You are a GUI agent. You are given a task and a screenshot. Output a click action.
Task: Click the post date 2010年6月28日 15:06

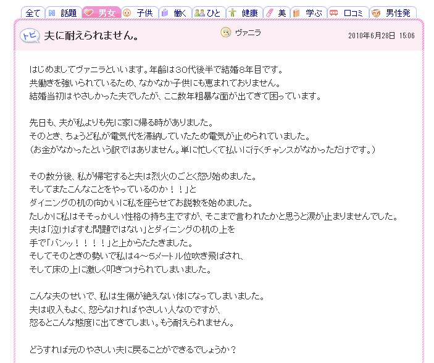tap(382, 35)
